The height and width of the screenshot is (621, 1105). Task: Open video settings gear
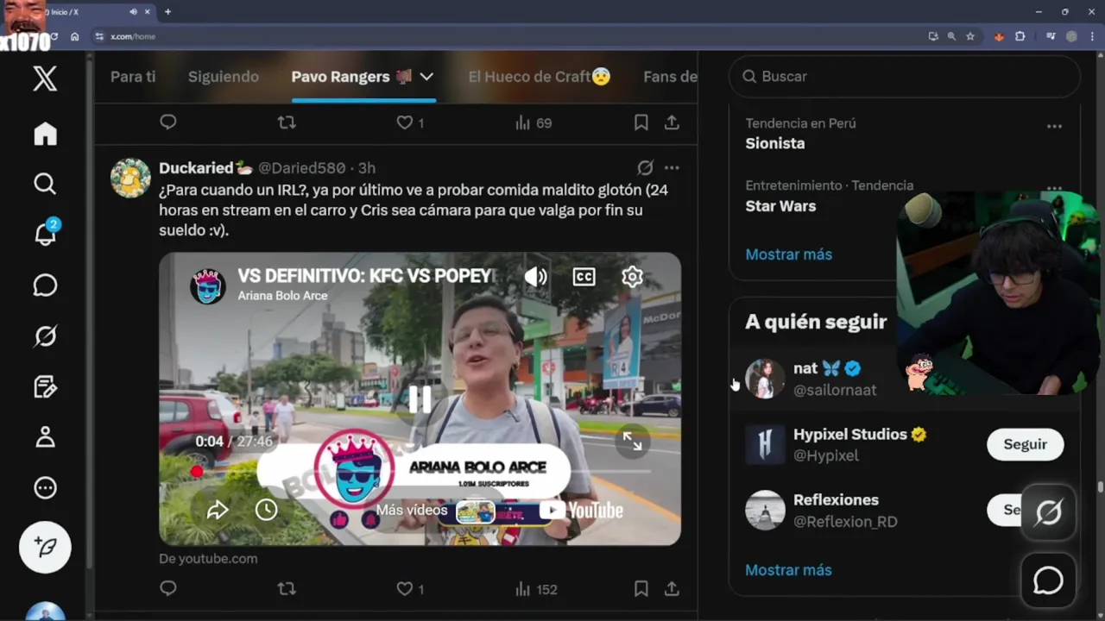(632, 276)
